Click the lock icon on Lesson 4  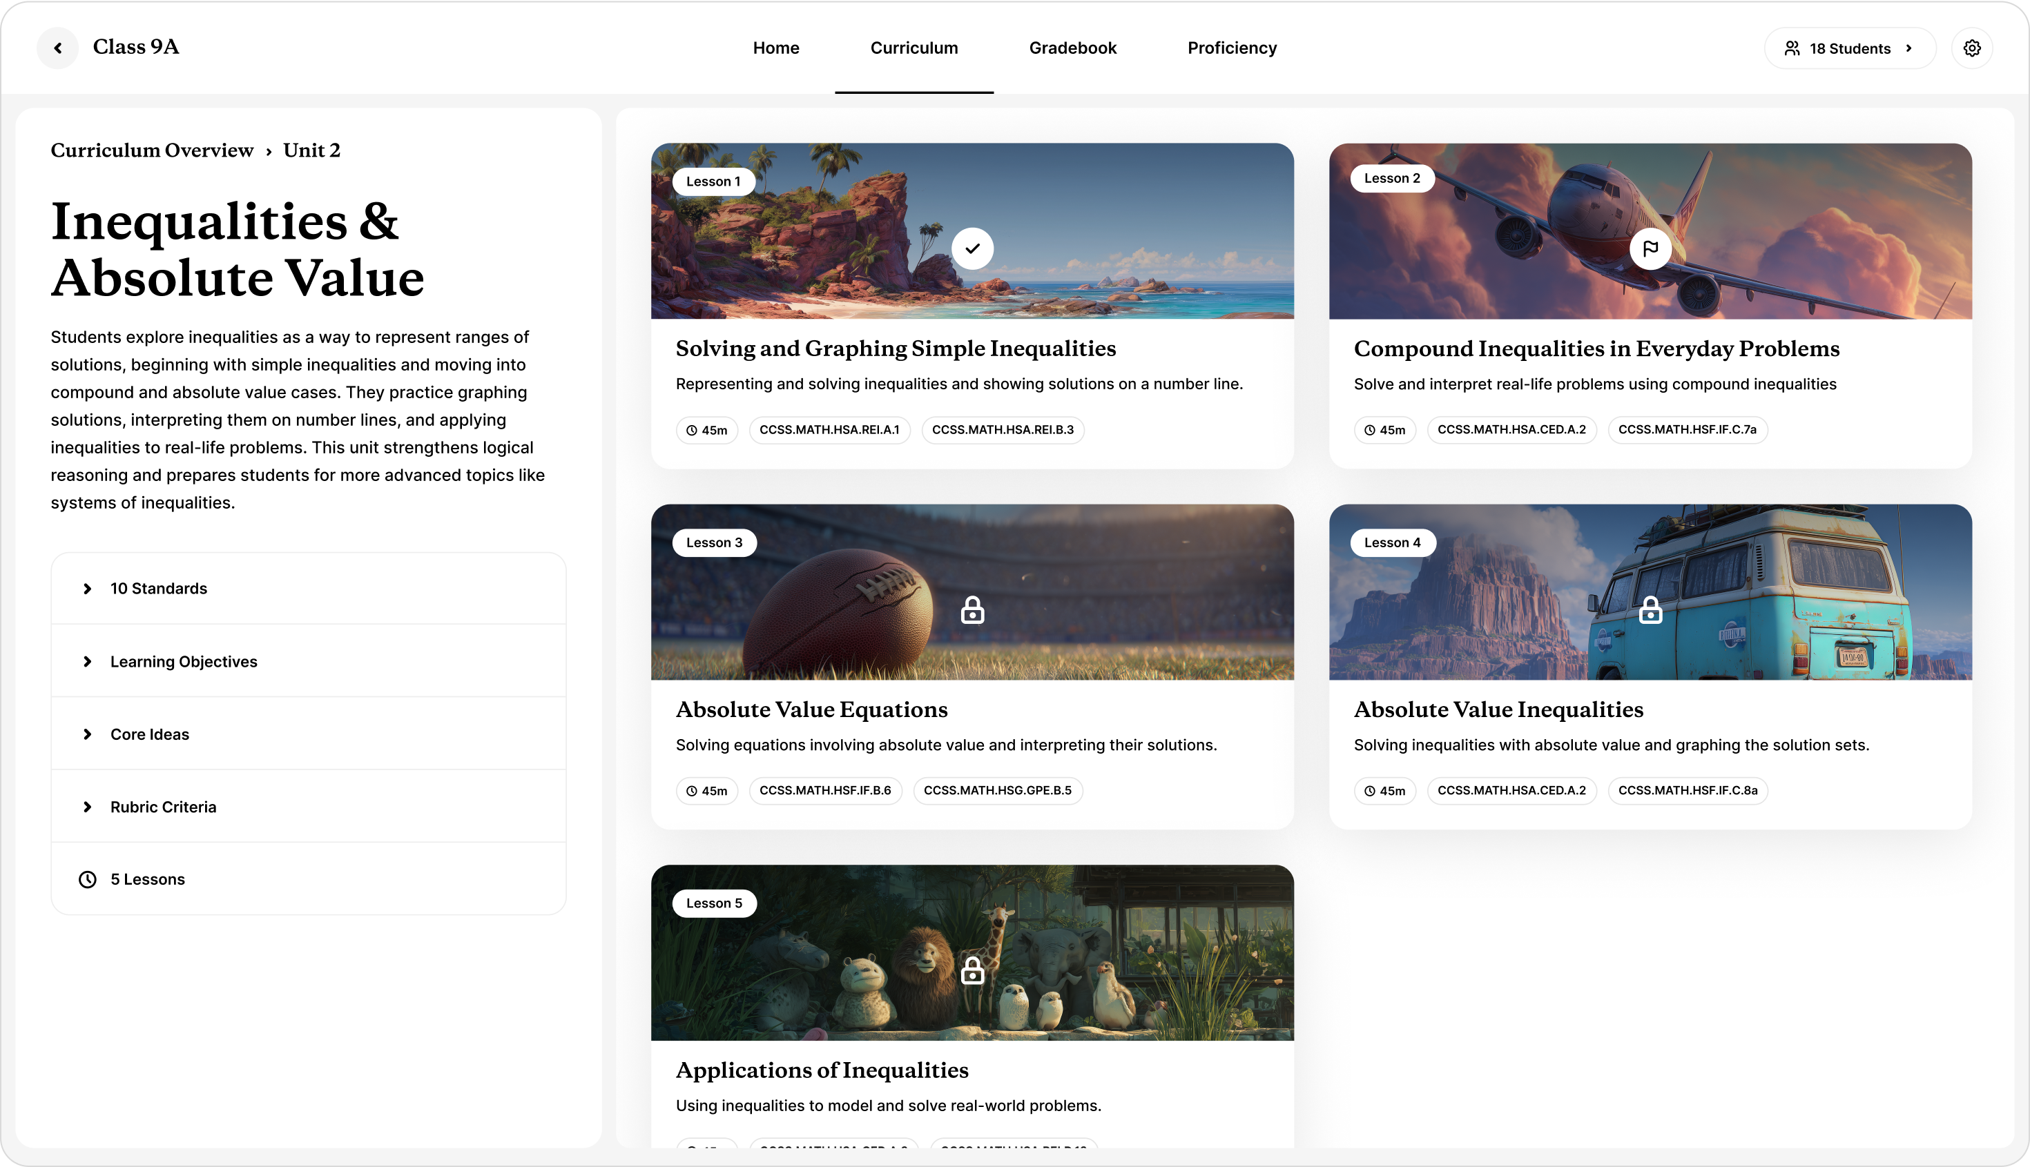1650,610
